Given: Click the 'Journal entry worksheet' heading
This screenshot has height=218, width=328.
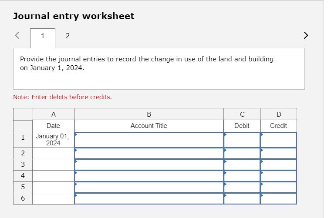Looking at the screenshot, I should (x=74, y=16).
